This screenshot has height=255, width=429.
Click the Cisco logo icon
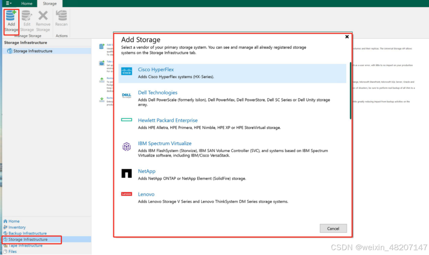pos(126,71)
